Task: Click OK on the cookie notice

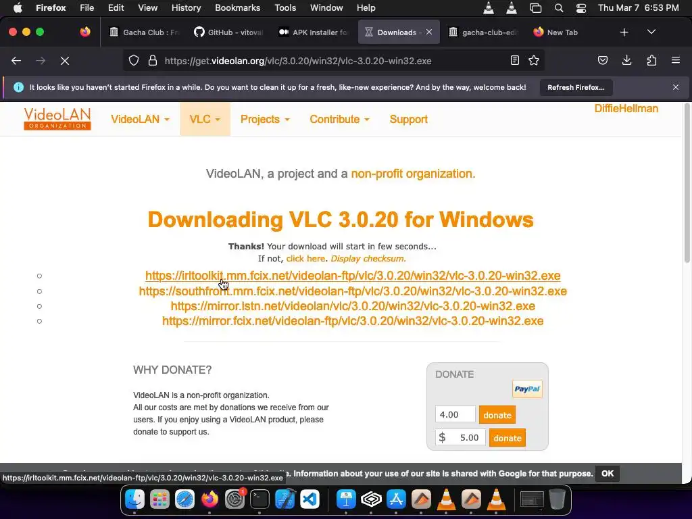Action: point(608,474)
